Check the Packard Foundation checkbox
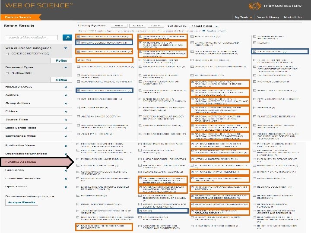Viewport: 311px width, 233px height. coord(255,82)
